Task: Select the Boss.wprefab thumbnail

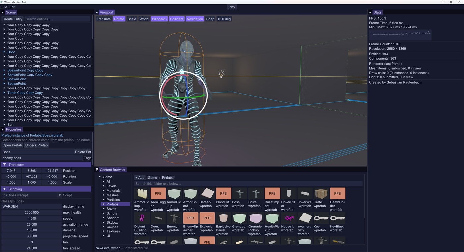Action: coord(240,194)
